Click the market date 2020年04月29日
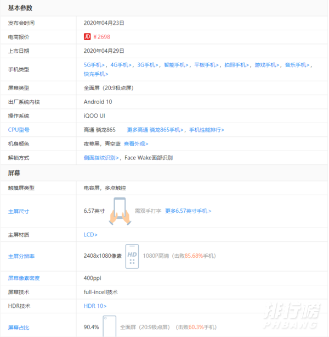This screenshot has width=329, height=337. click(x=104, y=51)
